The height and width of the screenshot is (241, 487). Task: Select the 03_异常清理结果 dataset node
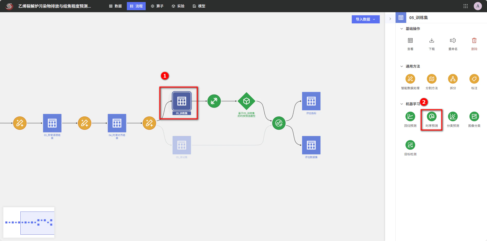tap(52, 123)
